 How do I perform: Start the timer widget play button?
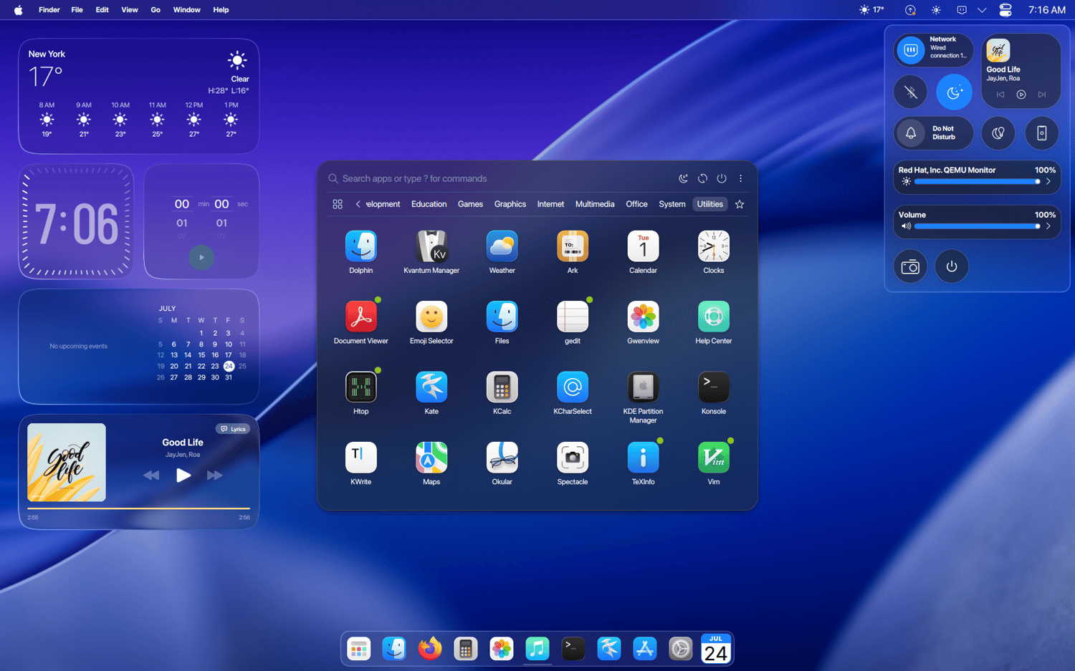pos(201,257)
